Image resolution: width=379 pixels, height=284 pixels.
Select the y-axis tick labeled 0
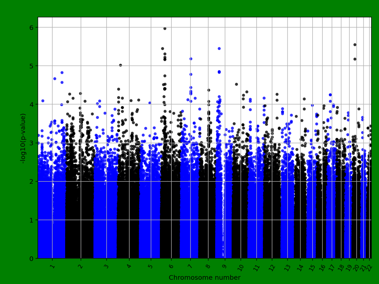[32, 258]
